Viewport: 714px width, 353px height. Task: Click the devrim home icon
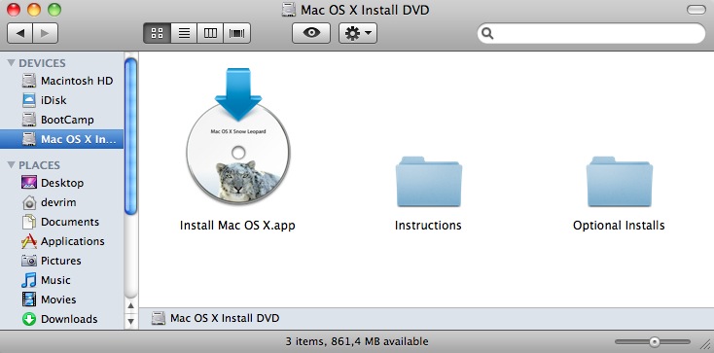pyautogui.click(x=29, y=202)
